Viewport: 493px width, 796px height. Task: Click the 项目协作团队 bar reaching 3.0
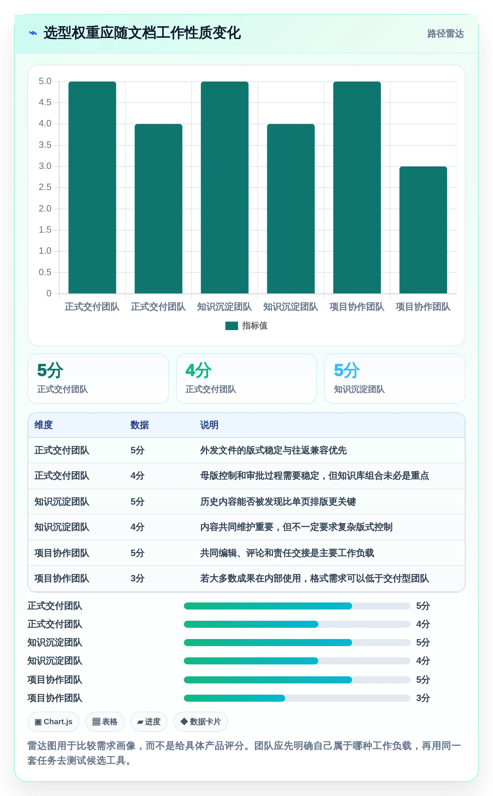423,230
